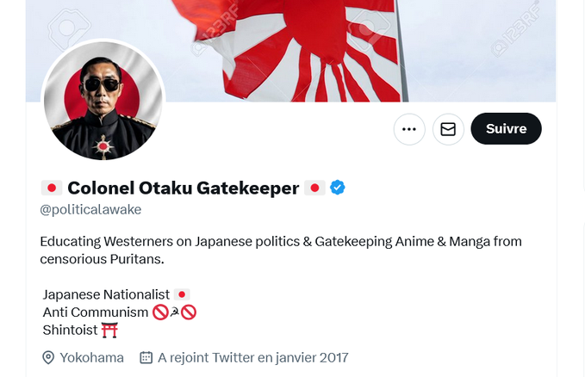This screenshot has height=377, width=585.
Task: Click the envelope message icon
Action: tap(448, 129)
